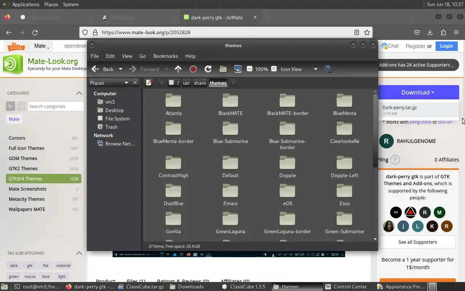Bookmark this page with star icon
The width and height of the screenshot is (465, 291).
click(x=367, y=32)
